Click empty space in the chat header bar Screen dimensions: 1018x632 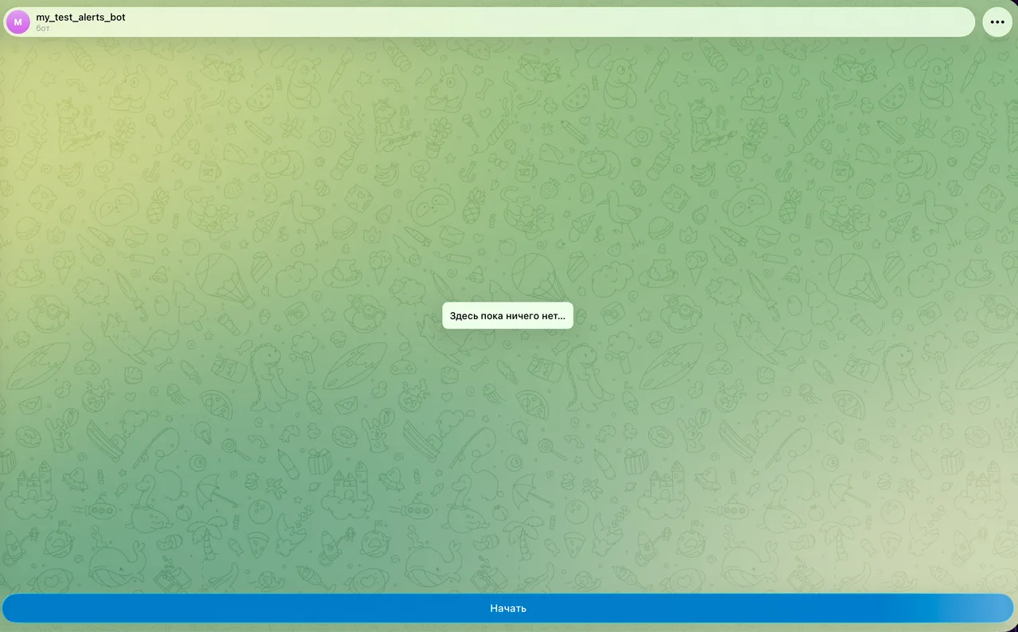[549, 22]
